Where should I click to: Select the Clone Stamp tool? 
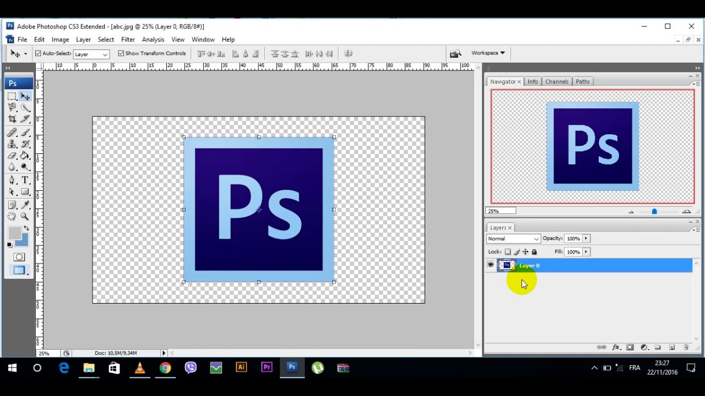(x=12, y=144)
